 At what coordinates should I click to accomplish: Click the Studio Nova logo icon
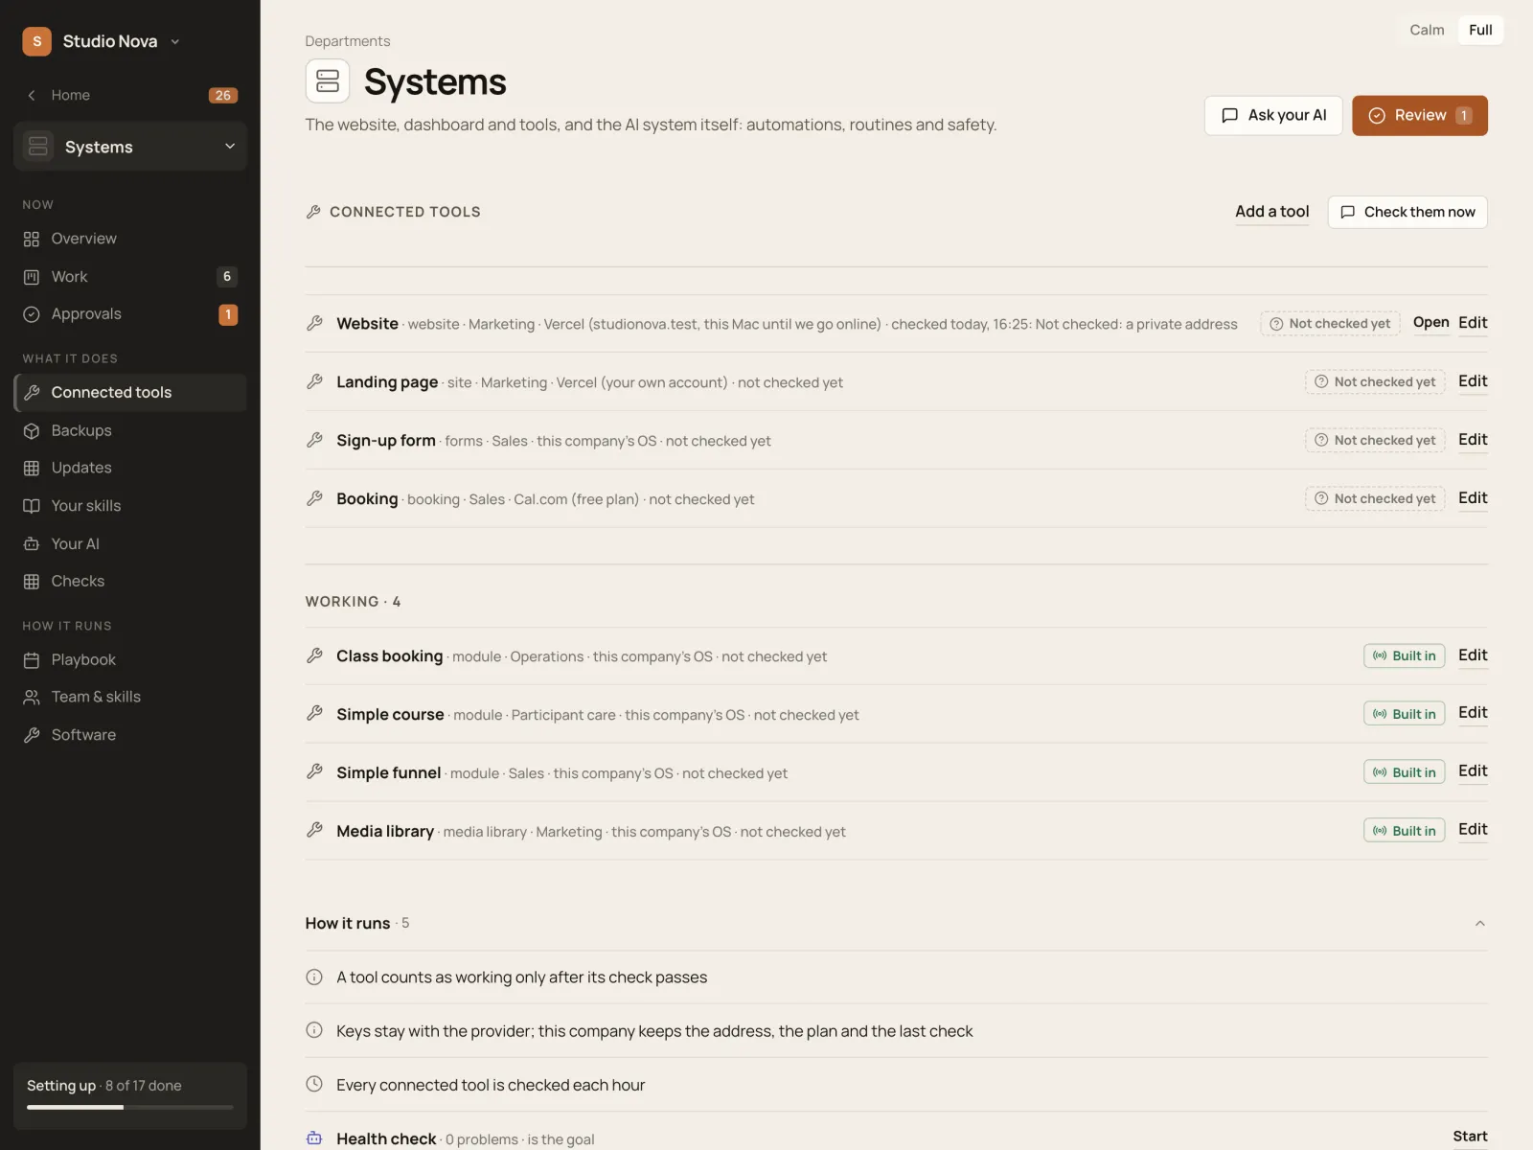pyautogui.click(x=36, y=41)
